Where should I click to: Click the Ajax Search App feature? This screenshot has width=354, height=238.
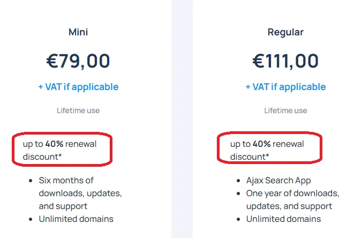click(278, 181)
